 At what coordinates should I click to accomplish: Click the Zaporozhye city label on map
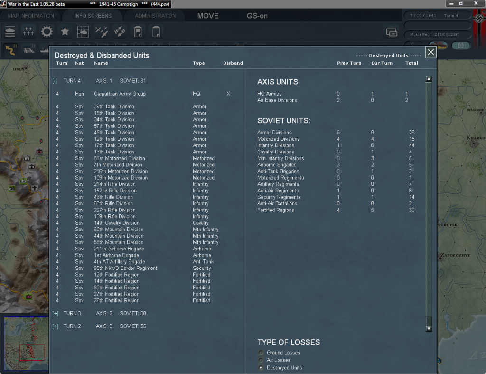tap(455, 255)
